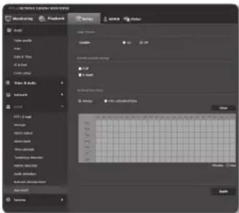Tick the FTP checkbox

coord(80,69)
